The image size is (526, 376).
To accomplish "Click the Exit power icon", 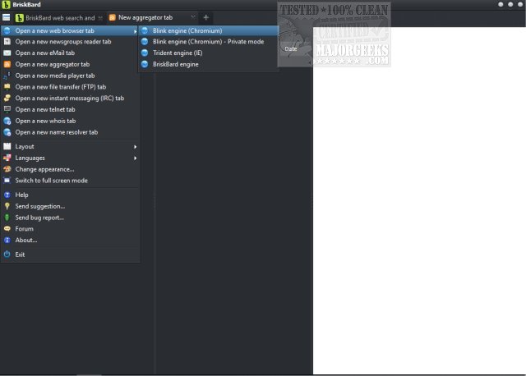I will click(x=7, y=254).
